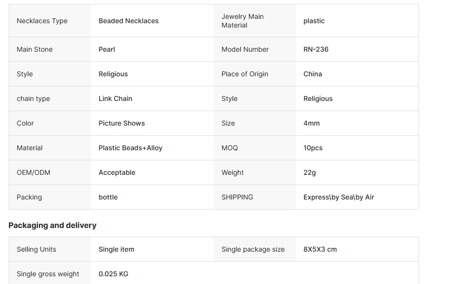Image resolution: width=449 pixels, height=284 pixels.
Task: Select the "8X5X3 cm" package size value
Action: point(320,249)
